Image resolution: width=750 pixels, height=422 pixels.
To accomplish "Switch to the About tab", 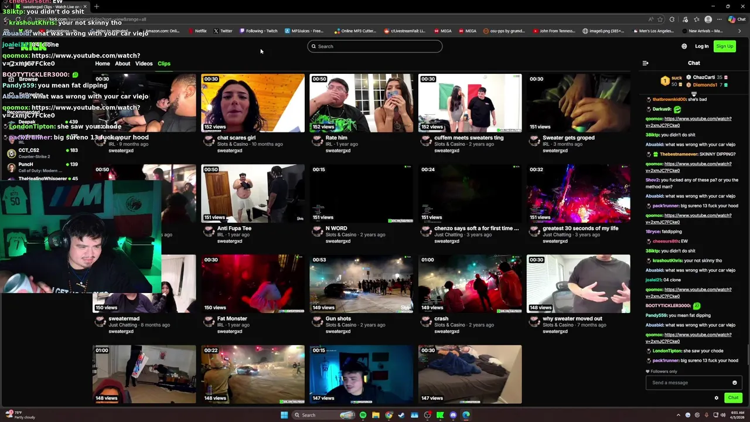I will point(122,63).
